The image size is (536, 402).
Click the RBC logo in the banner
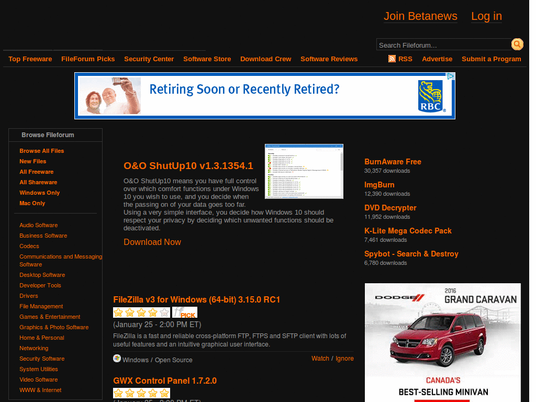click(432, 96)
